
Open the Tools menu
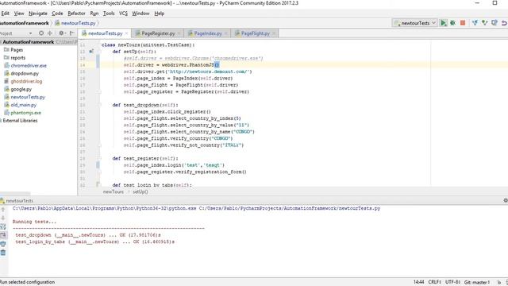tap(109, 14)
